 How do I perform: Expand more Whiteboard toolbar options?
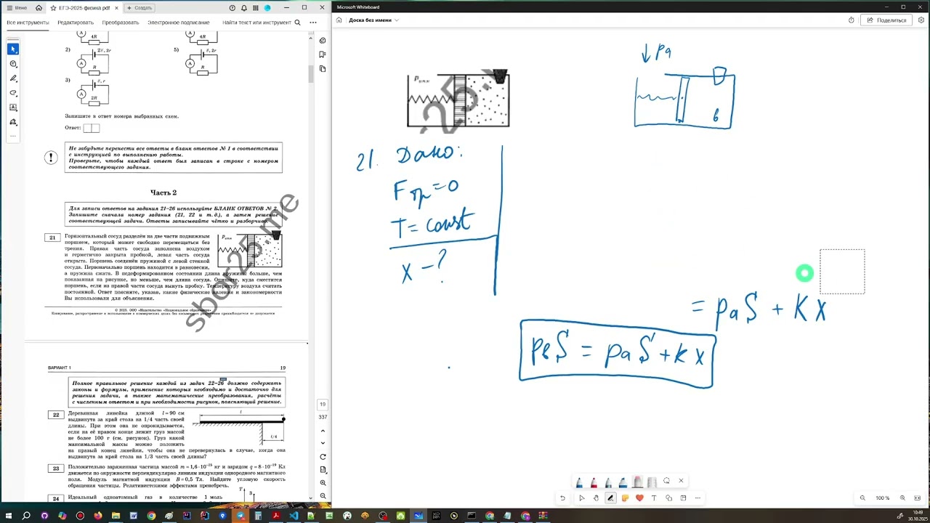(x=697, y=498)
